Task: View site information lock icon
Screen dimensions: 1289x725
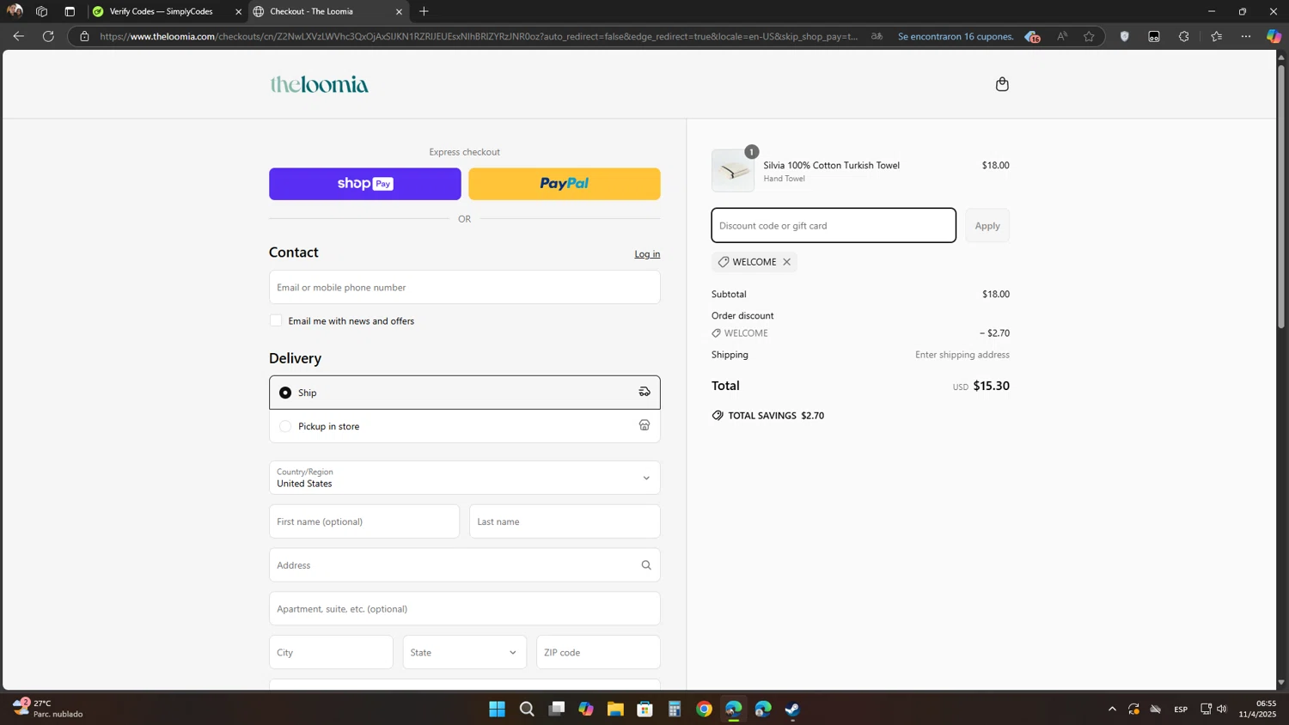Action: pyautogui.click(x=84, y=36)
